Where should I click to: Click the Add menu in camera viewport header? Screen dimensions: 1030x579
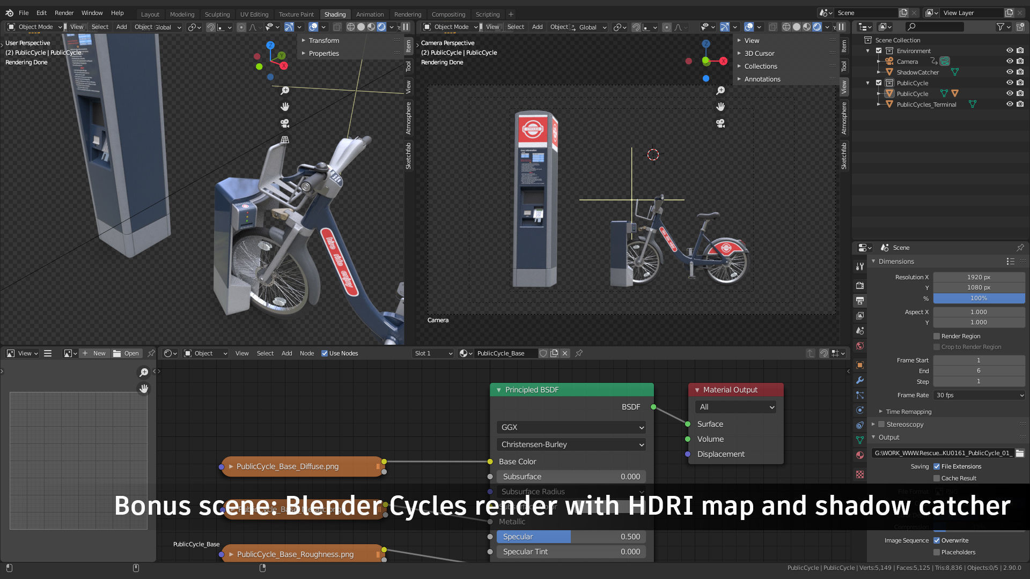(x=537, y=27)
